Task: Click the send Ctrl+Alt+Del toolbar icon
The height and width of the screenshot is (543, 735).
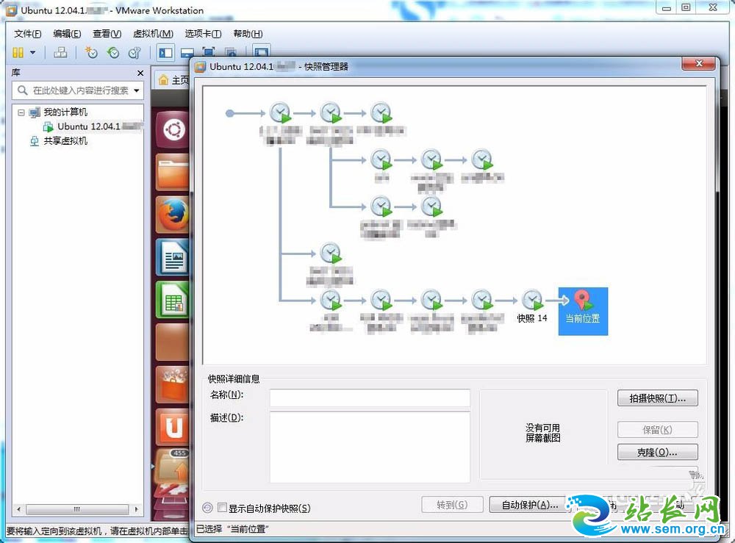Action: [x=60, y=52]
